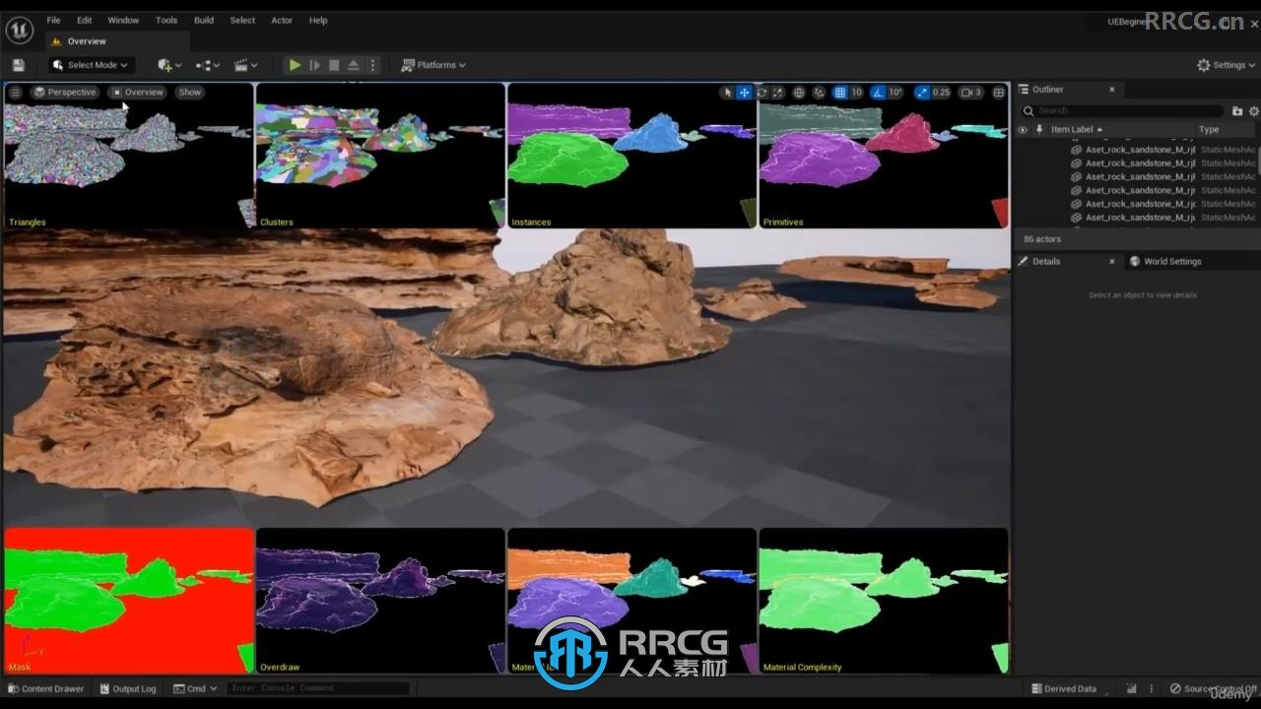Viewport: 1261px width, 709px height.
Task: Toggle scale snapping icon
Action: click(x=921, y=93)
